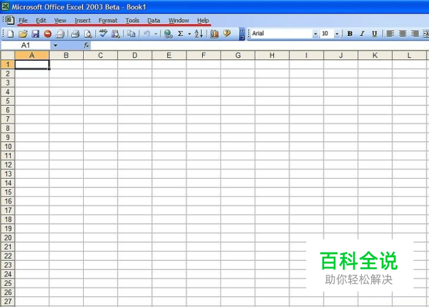Select row 15 header
429x307 pixels.
8,192
